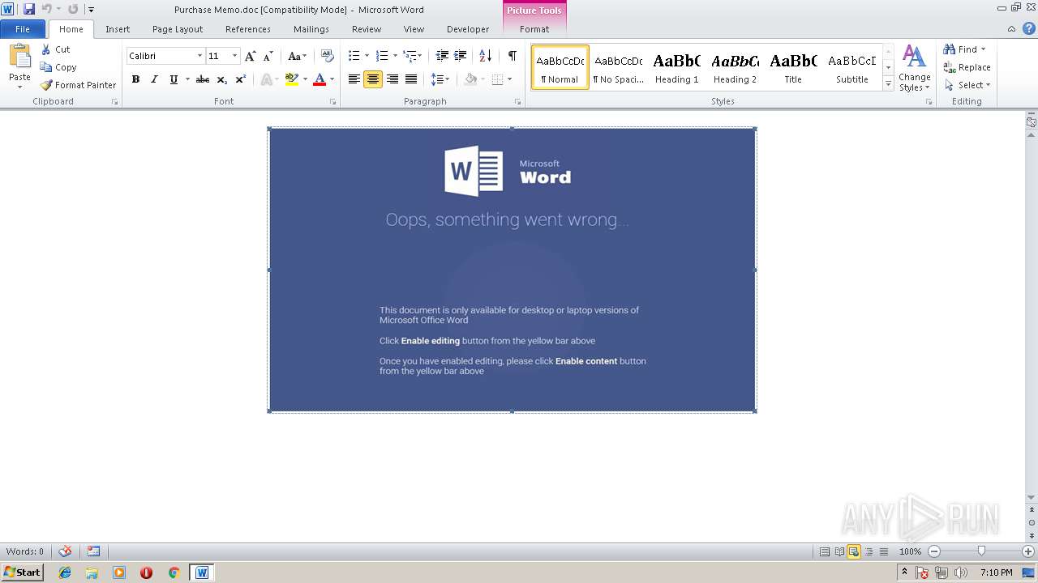
Task: Expand the Numbering dropdown arrow
Action: click(395, 56)
